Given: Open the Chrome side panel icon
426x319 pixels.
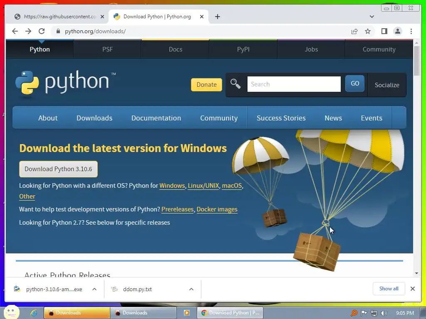Looking at the screenshot, I should 384,31.
